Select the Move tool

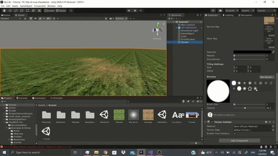[x=10, y=10]
